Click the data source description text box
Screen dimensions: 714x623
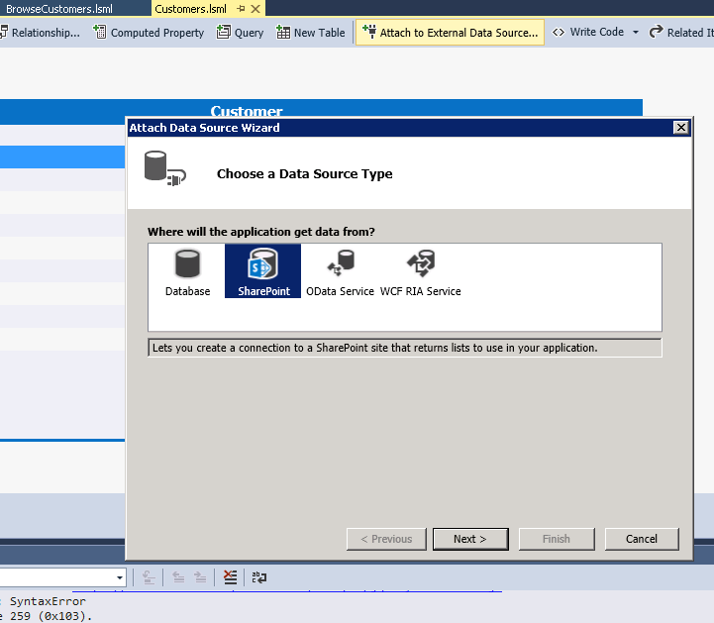pyautogui.click(x=405, y=348)
